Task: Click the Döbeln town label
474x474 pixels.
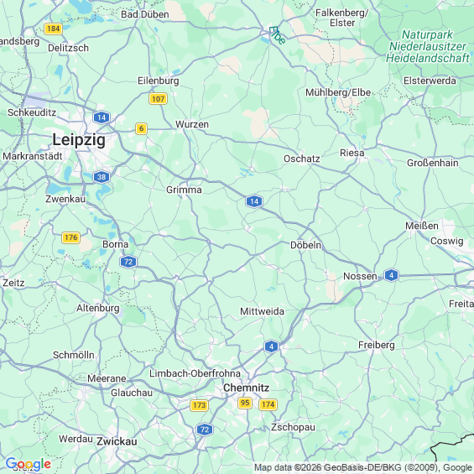Action: pyautogui.click(x=306, y=245)
